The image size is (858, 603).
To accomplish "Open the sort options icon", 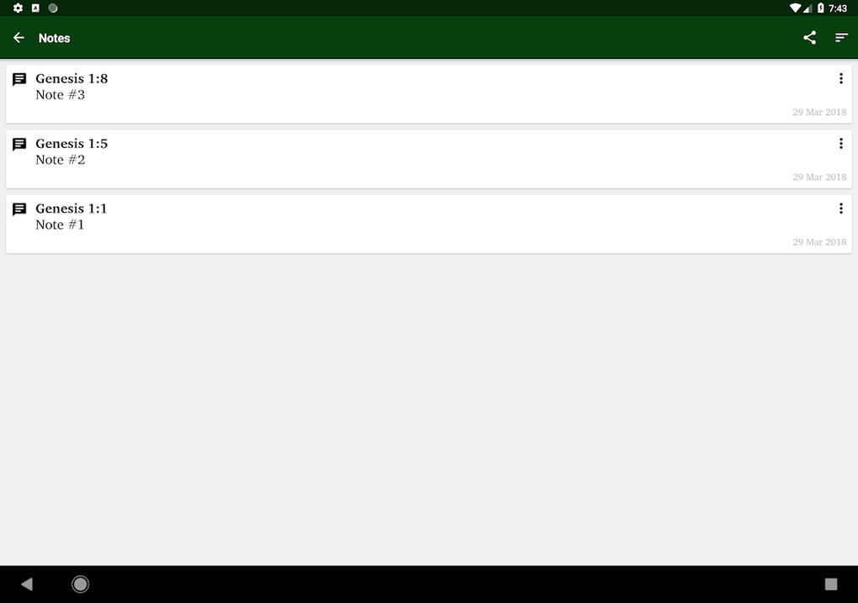I will [x=841, y=38].
